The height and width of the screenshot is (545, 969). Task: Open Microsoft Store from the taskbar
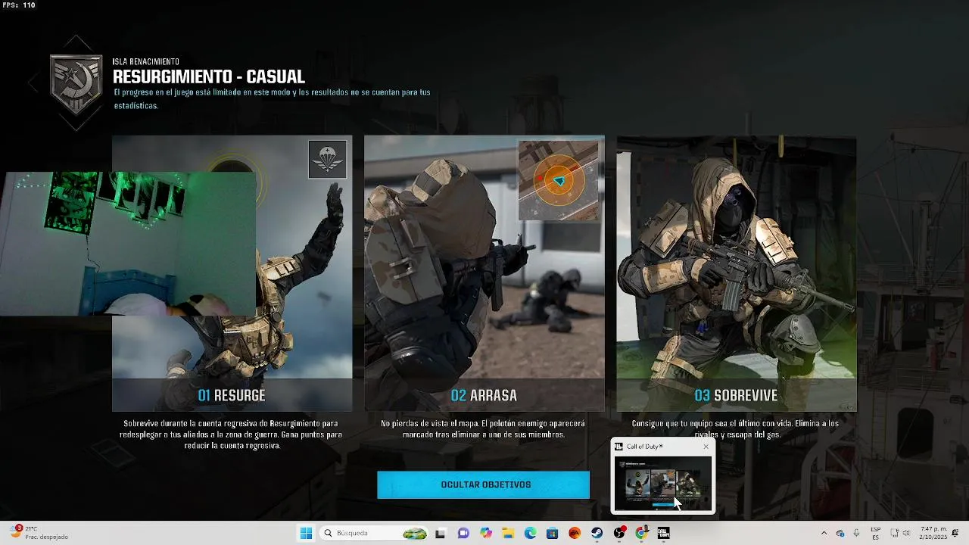tap(552, 533)
